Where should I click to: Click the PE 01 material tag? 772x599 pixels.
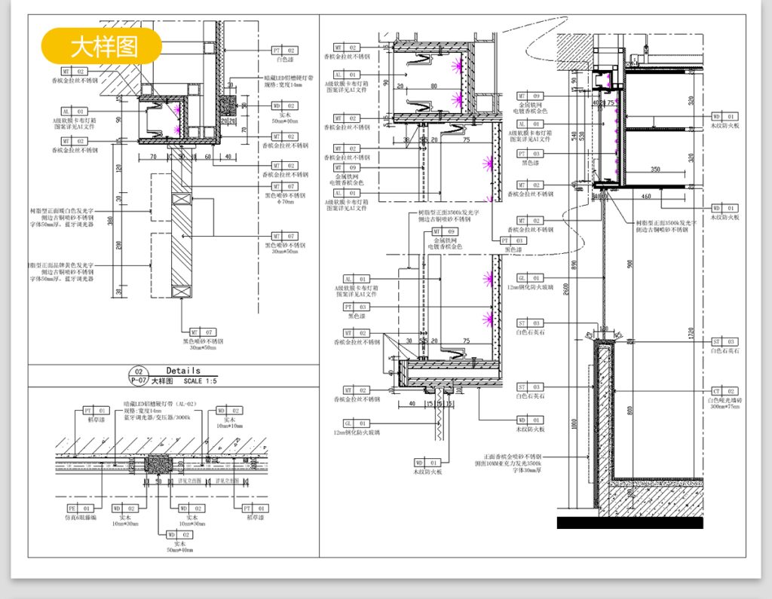point(75,509)
